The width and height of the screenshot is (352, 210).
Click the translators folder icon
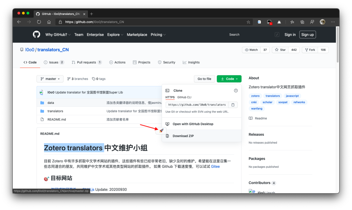pyautogui.click(x=42, y=111)
